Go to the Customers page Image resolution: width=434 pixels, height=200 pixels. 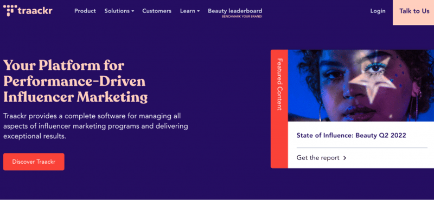tap(157, 11)
